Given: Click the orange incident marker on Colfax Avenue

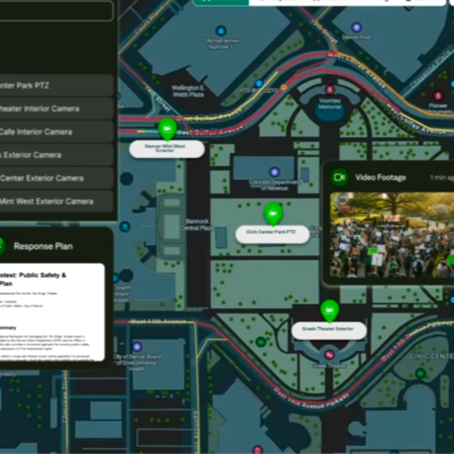Looking at the screenshot, I should click(285, 87).
